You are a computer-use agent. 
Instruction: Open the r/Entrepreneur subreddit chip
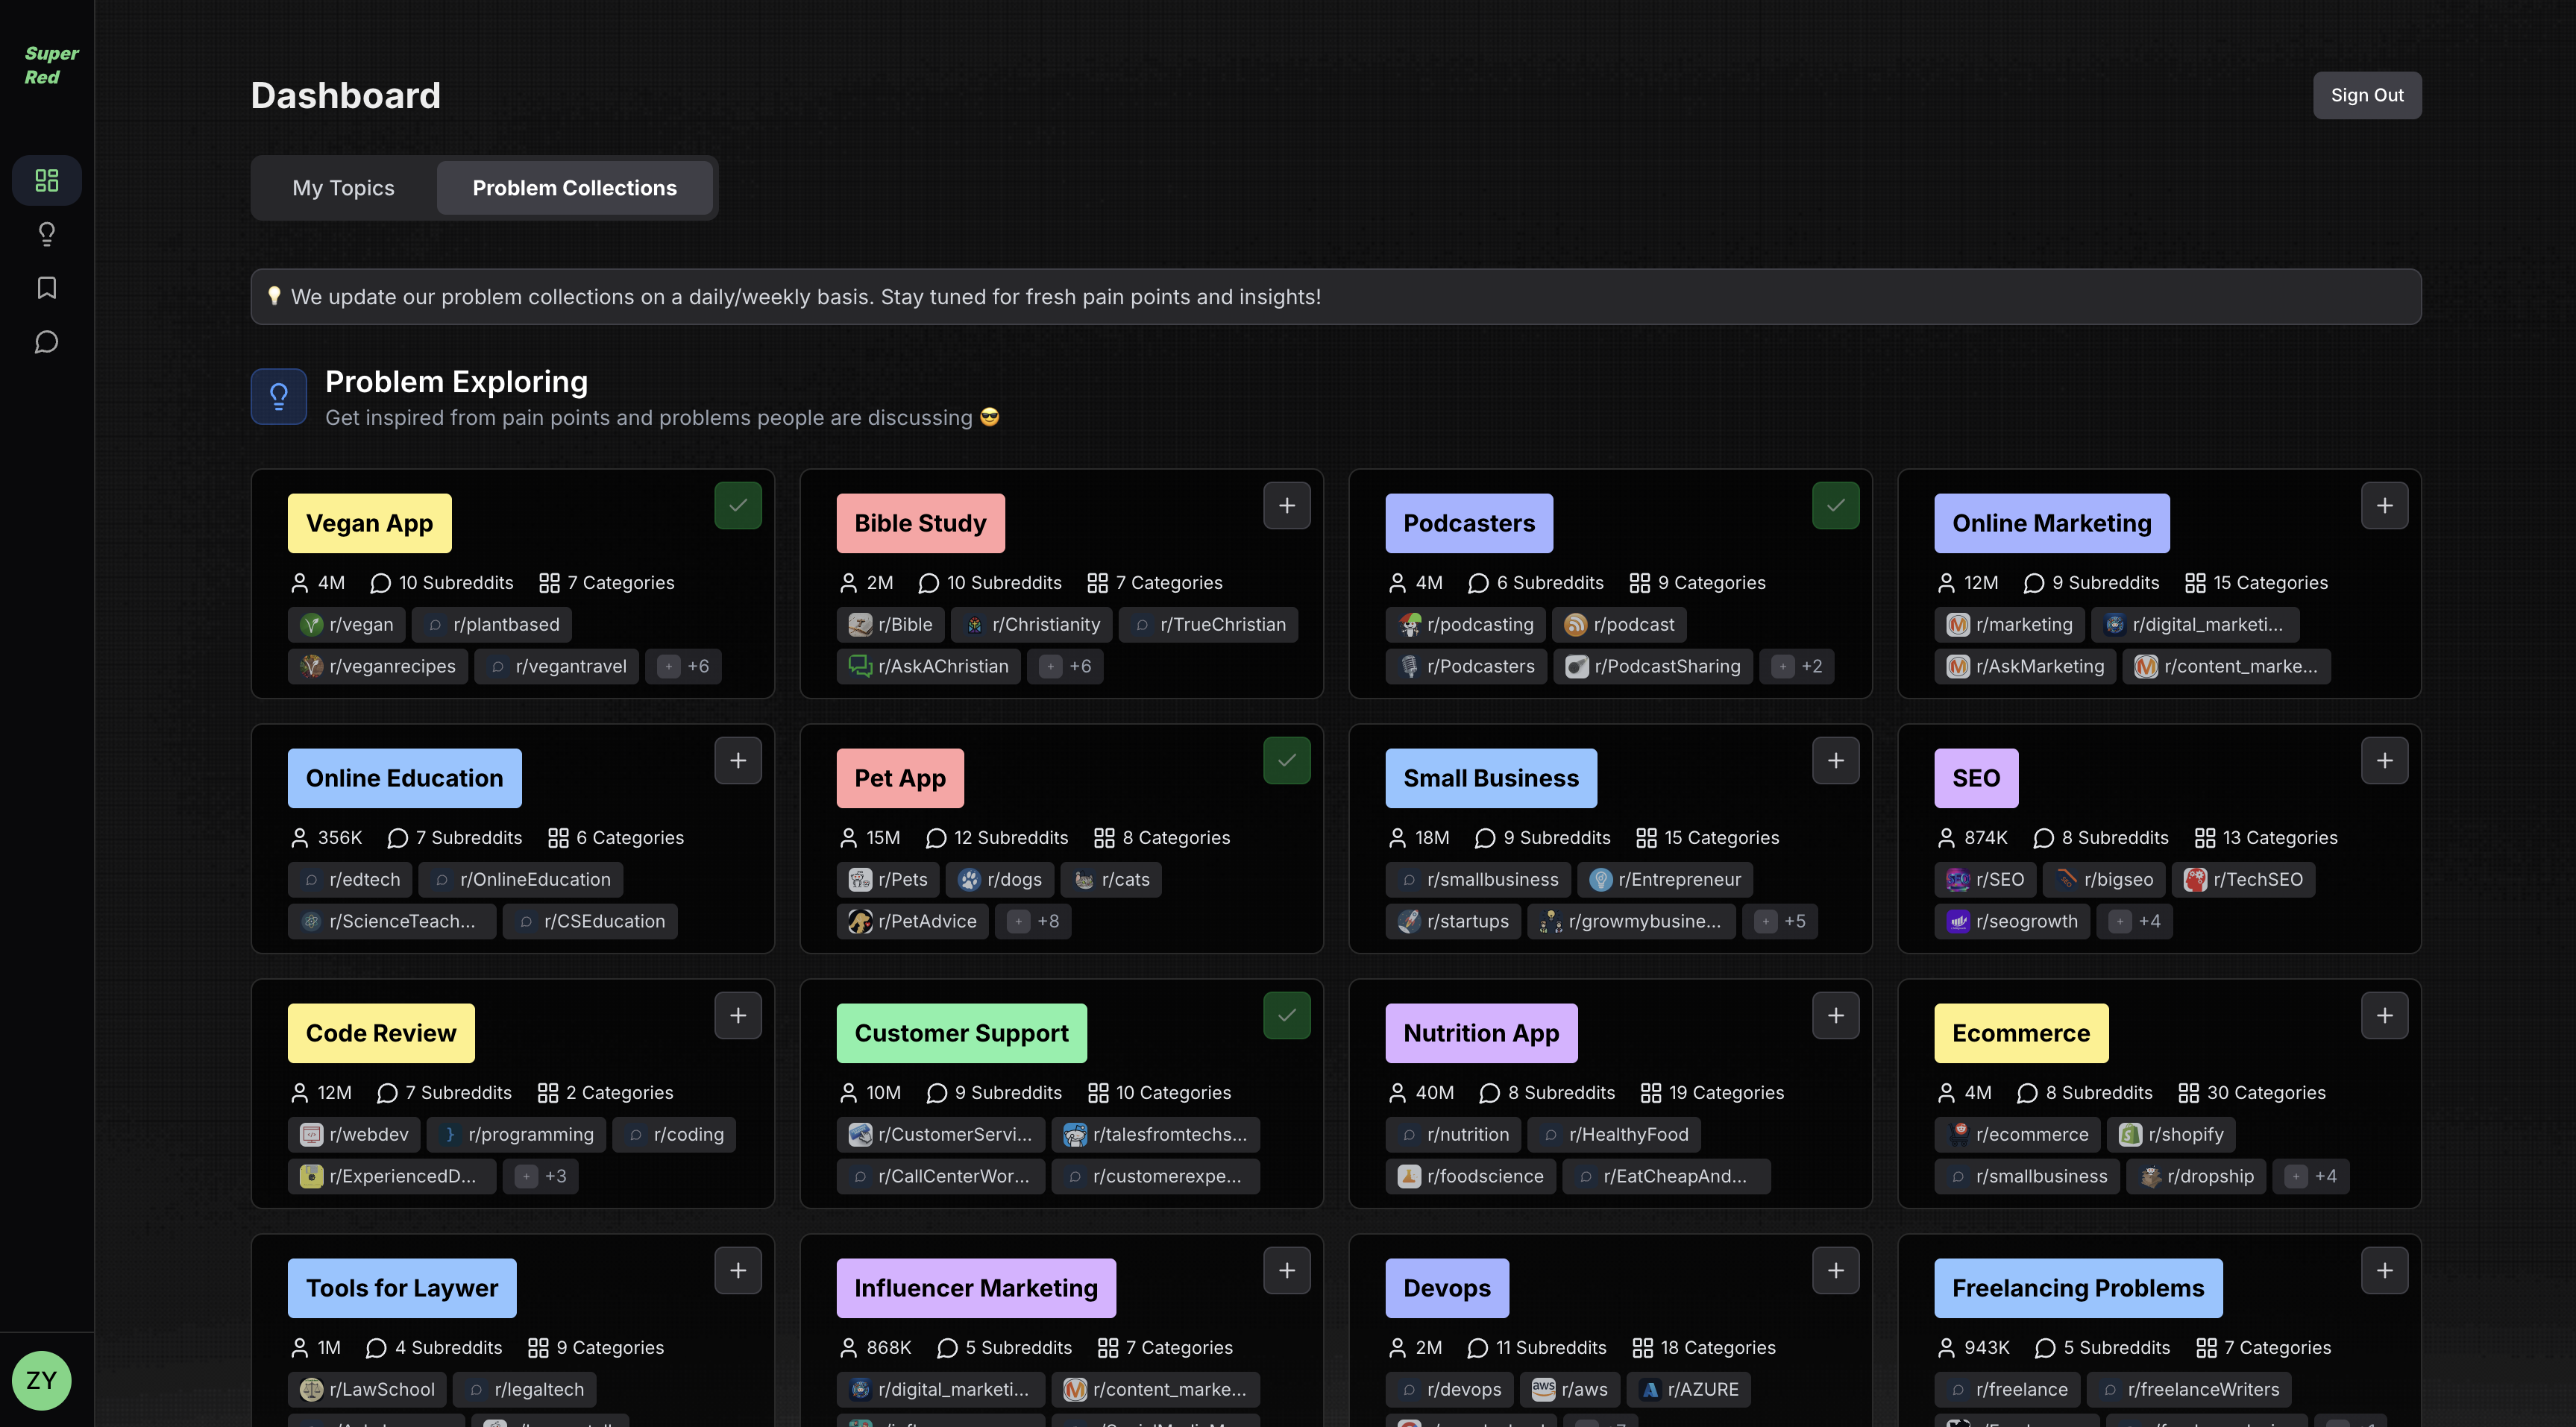pyautogui.click(x=1666, y=880)
